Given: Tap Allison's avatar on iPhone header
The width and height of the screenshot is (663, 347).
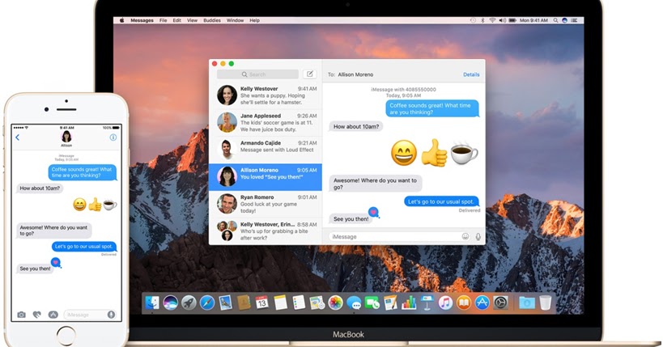Looking at the screenshot, I should point(66,137).
